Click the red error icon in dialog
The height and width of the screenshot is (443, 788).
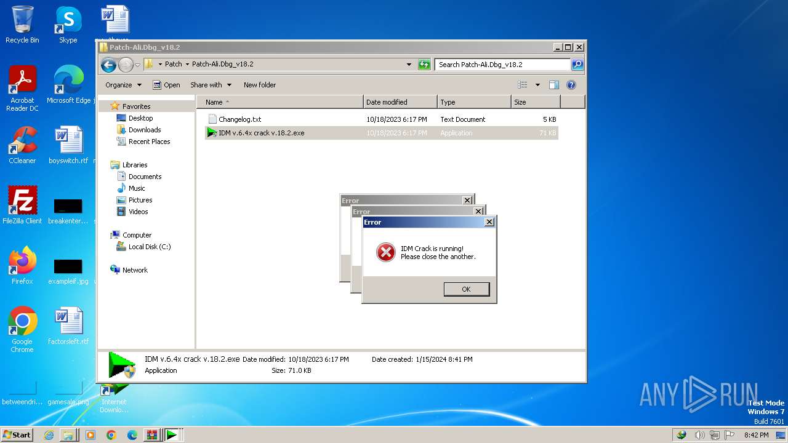(x=385, y=252)
